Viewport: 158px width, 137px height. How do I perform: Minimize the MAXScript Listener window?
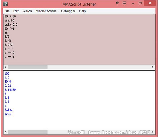[x=133, y=4]
